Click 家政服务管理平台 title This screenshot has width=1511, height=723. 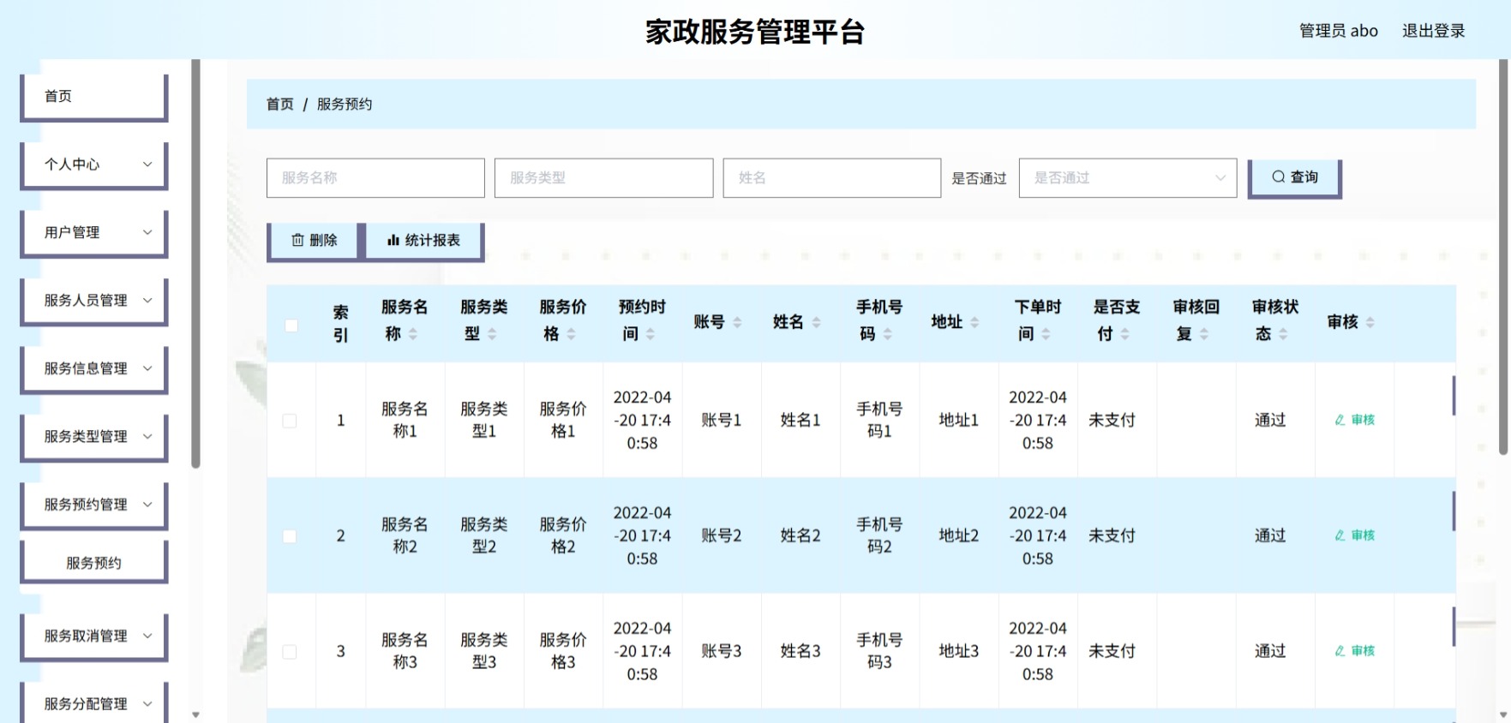pyautogui.click(x=755, y=32)
